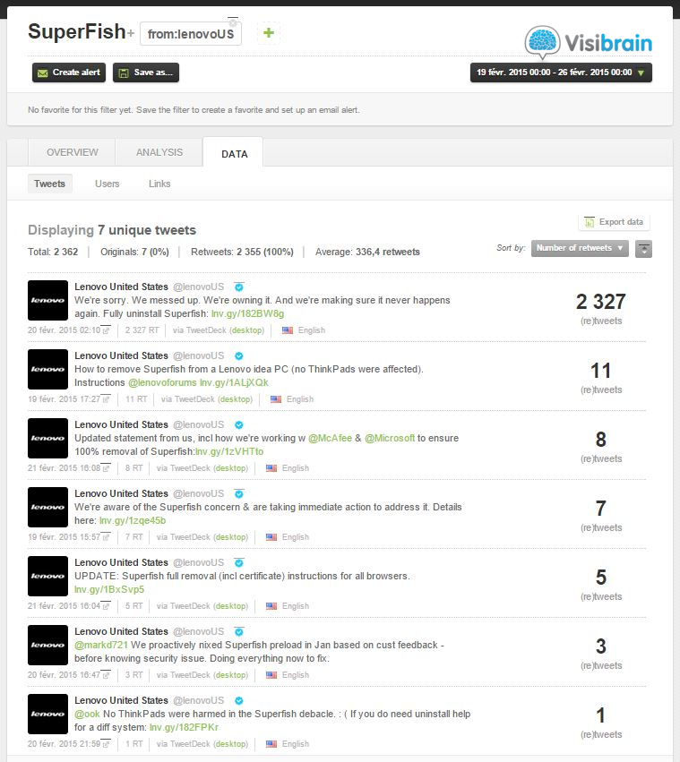Open link lnv.gy/1zqe45b
This screenshot has width=680, height=762.
tap(133, 521)
